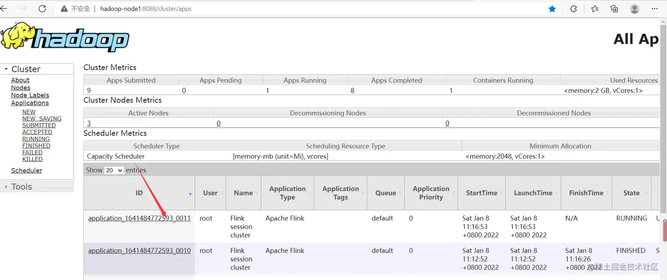667x280 pixels.
Task: Sort table by User column
Action: pos(210,193)
